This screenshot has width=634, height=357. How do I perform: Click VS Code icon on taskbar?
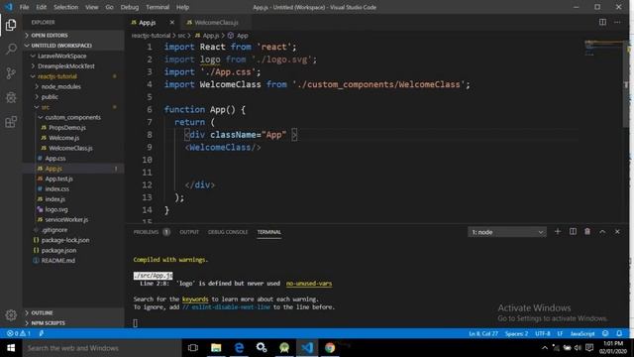[307, 348]
